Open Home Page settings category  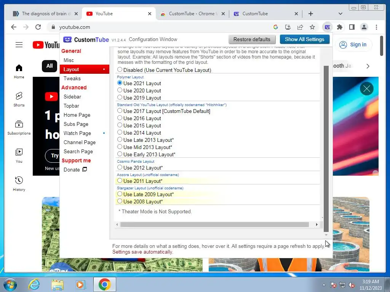coord(77,115)
